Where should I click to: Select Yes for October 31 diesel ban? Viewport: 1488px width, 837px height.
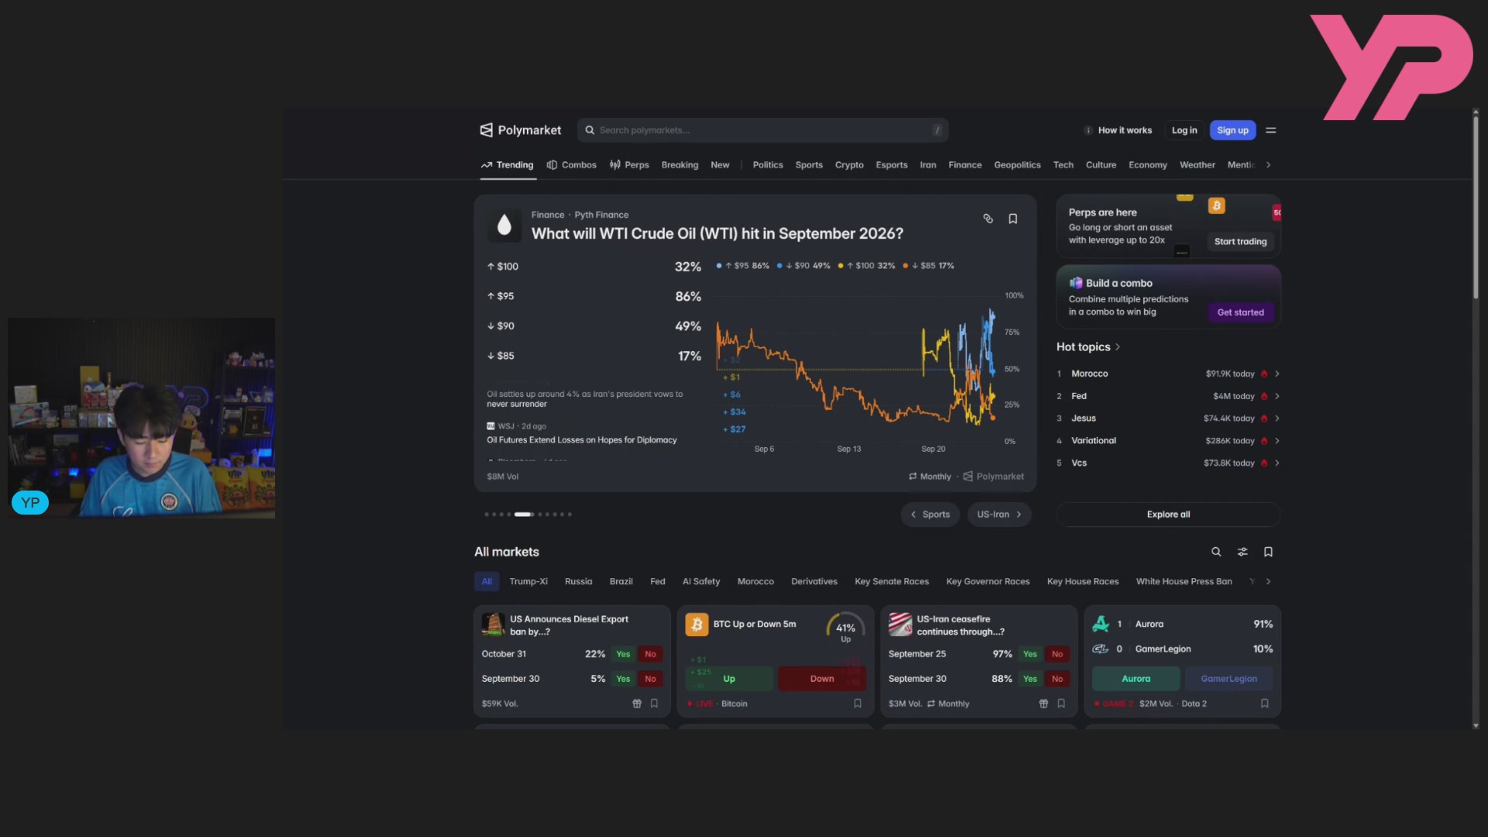pyautogui.click(x=623, y=654)
